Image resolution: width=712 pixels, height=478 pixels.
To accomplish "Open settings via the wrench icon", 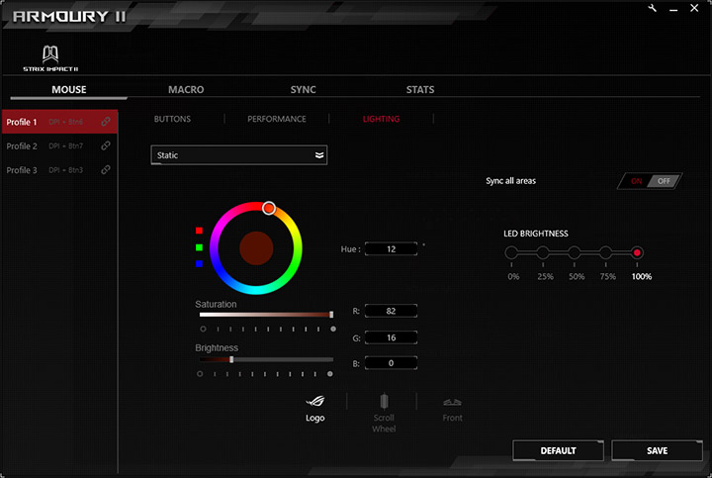I will [x=653, y=8].
